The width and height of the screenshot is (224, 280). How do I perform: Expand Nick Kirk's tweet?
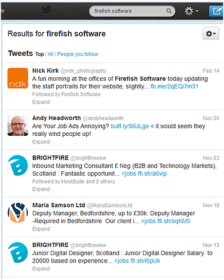(x=41, y=102)
